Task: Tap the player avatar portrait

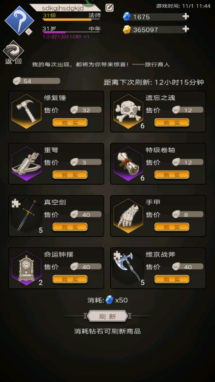Action: (19, 21)
